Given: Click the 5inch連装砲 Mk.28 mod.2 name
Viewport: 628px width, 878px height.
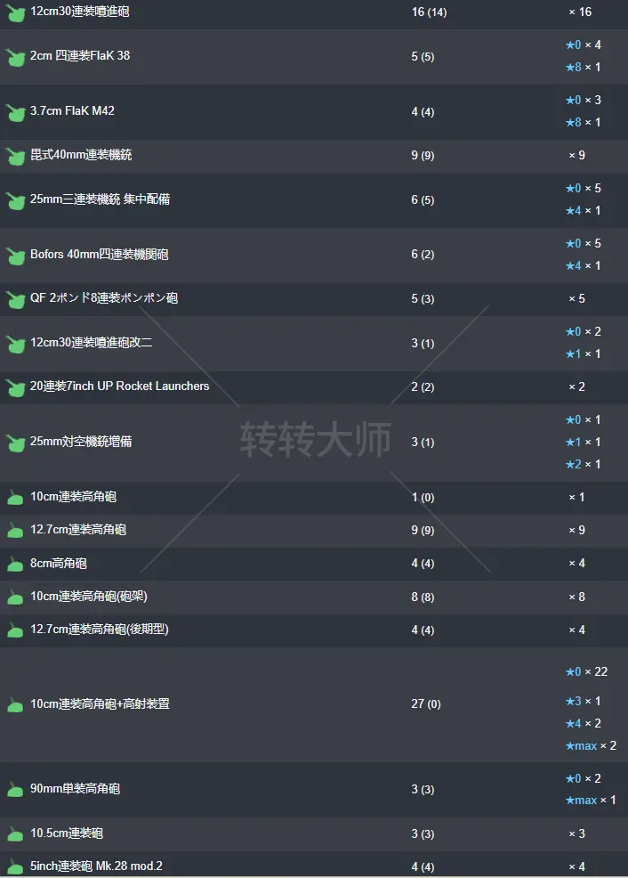Looking at the screenshot, I should (96, 866).
